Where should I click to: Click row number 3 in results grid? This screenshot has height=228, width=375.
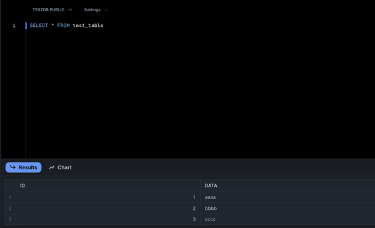tap(10, 219)
